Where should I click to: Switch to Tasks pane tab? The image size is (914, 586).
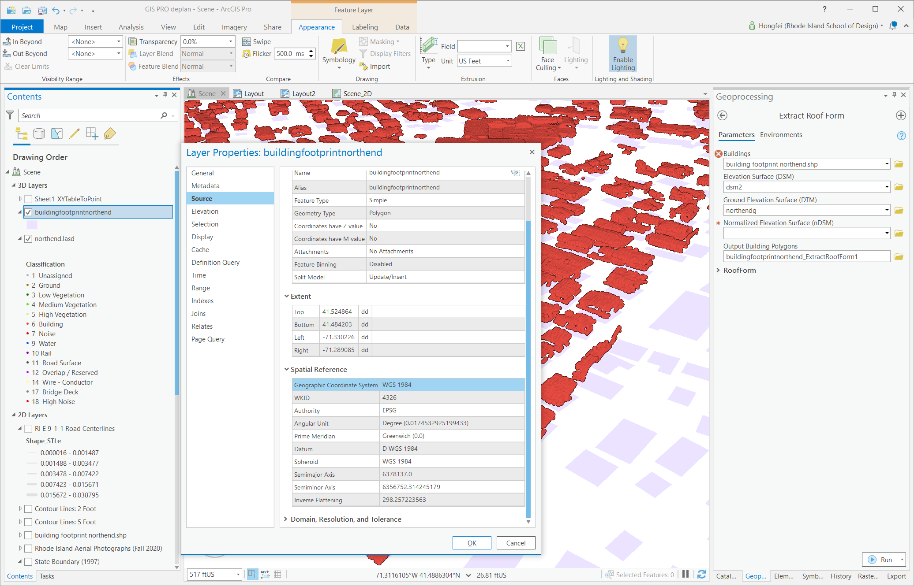[47, 576]
